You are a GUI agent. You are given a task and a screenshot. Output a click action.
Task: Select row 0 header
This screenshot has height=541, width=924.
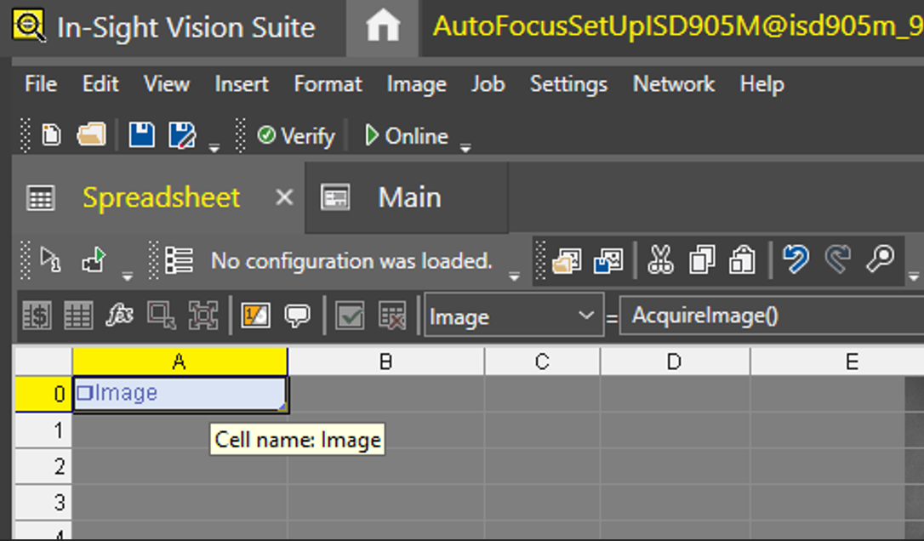point(43,394)
